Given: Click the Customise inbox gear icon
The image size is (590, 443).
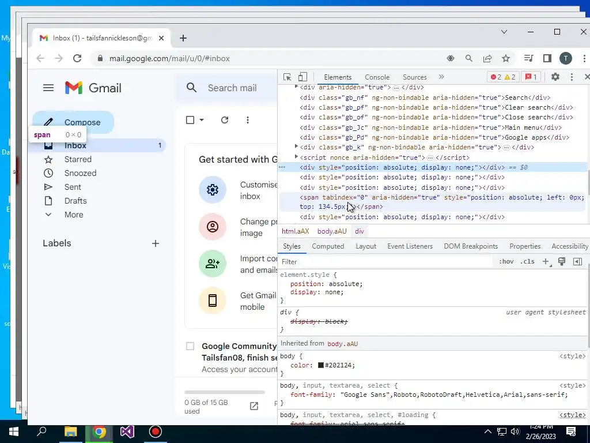Looking at the screenshot, I should tap(213, 189).
